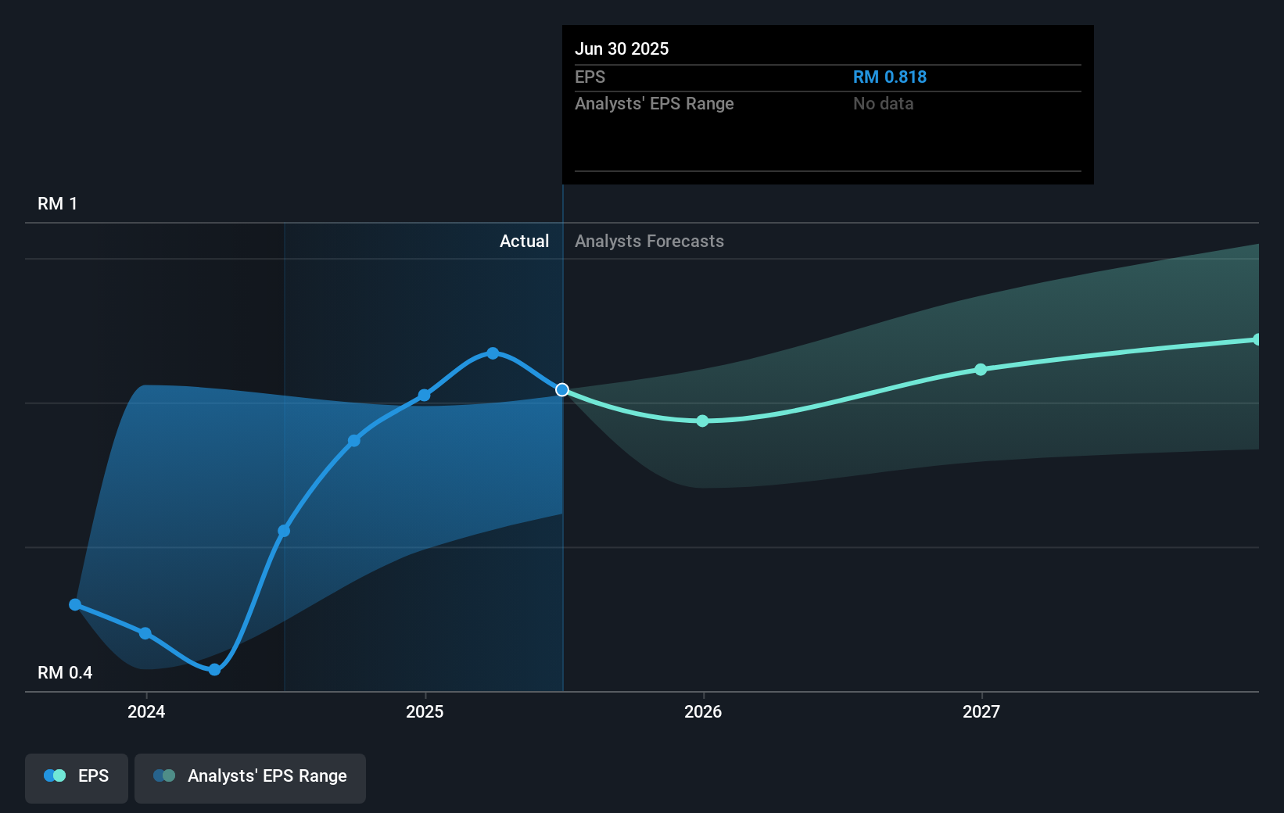Click the highlighted Jun 30 2025 data point

(562, 389)
